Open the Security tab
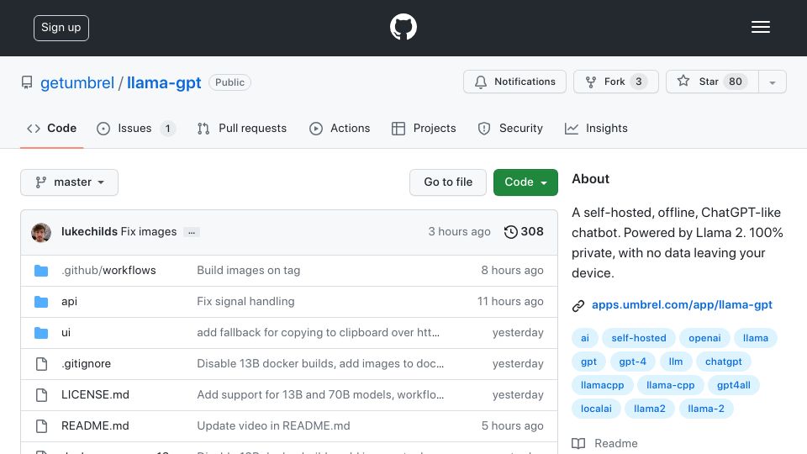Viewport: 807px width, 454px height. click(x=510, y=128)
